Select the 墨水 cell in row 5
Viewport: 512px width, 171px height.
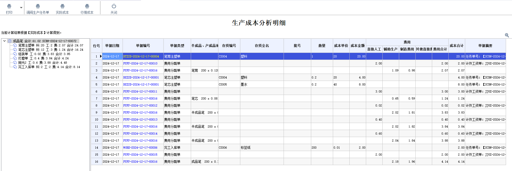point(262,84)
